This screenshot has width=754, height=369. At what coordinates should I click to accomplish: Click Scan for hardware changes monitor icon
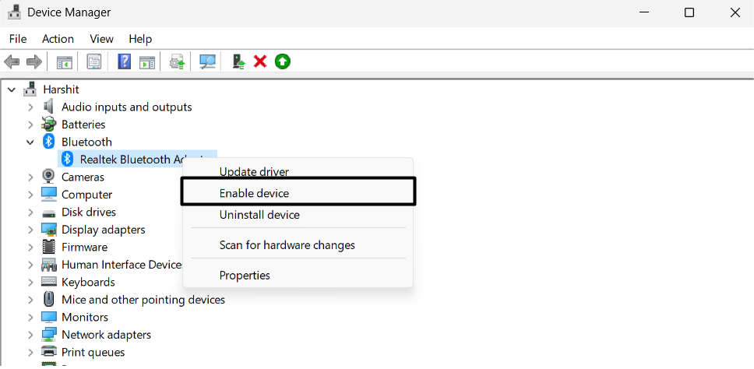tap(207, 61)
